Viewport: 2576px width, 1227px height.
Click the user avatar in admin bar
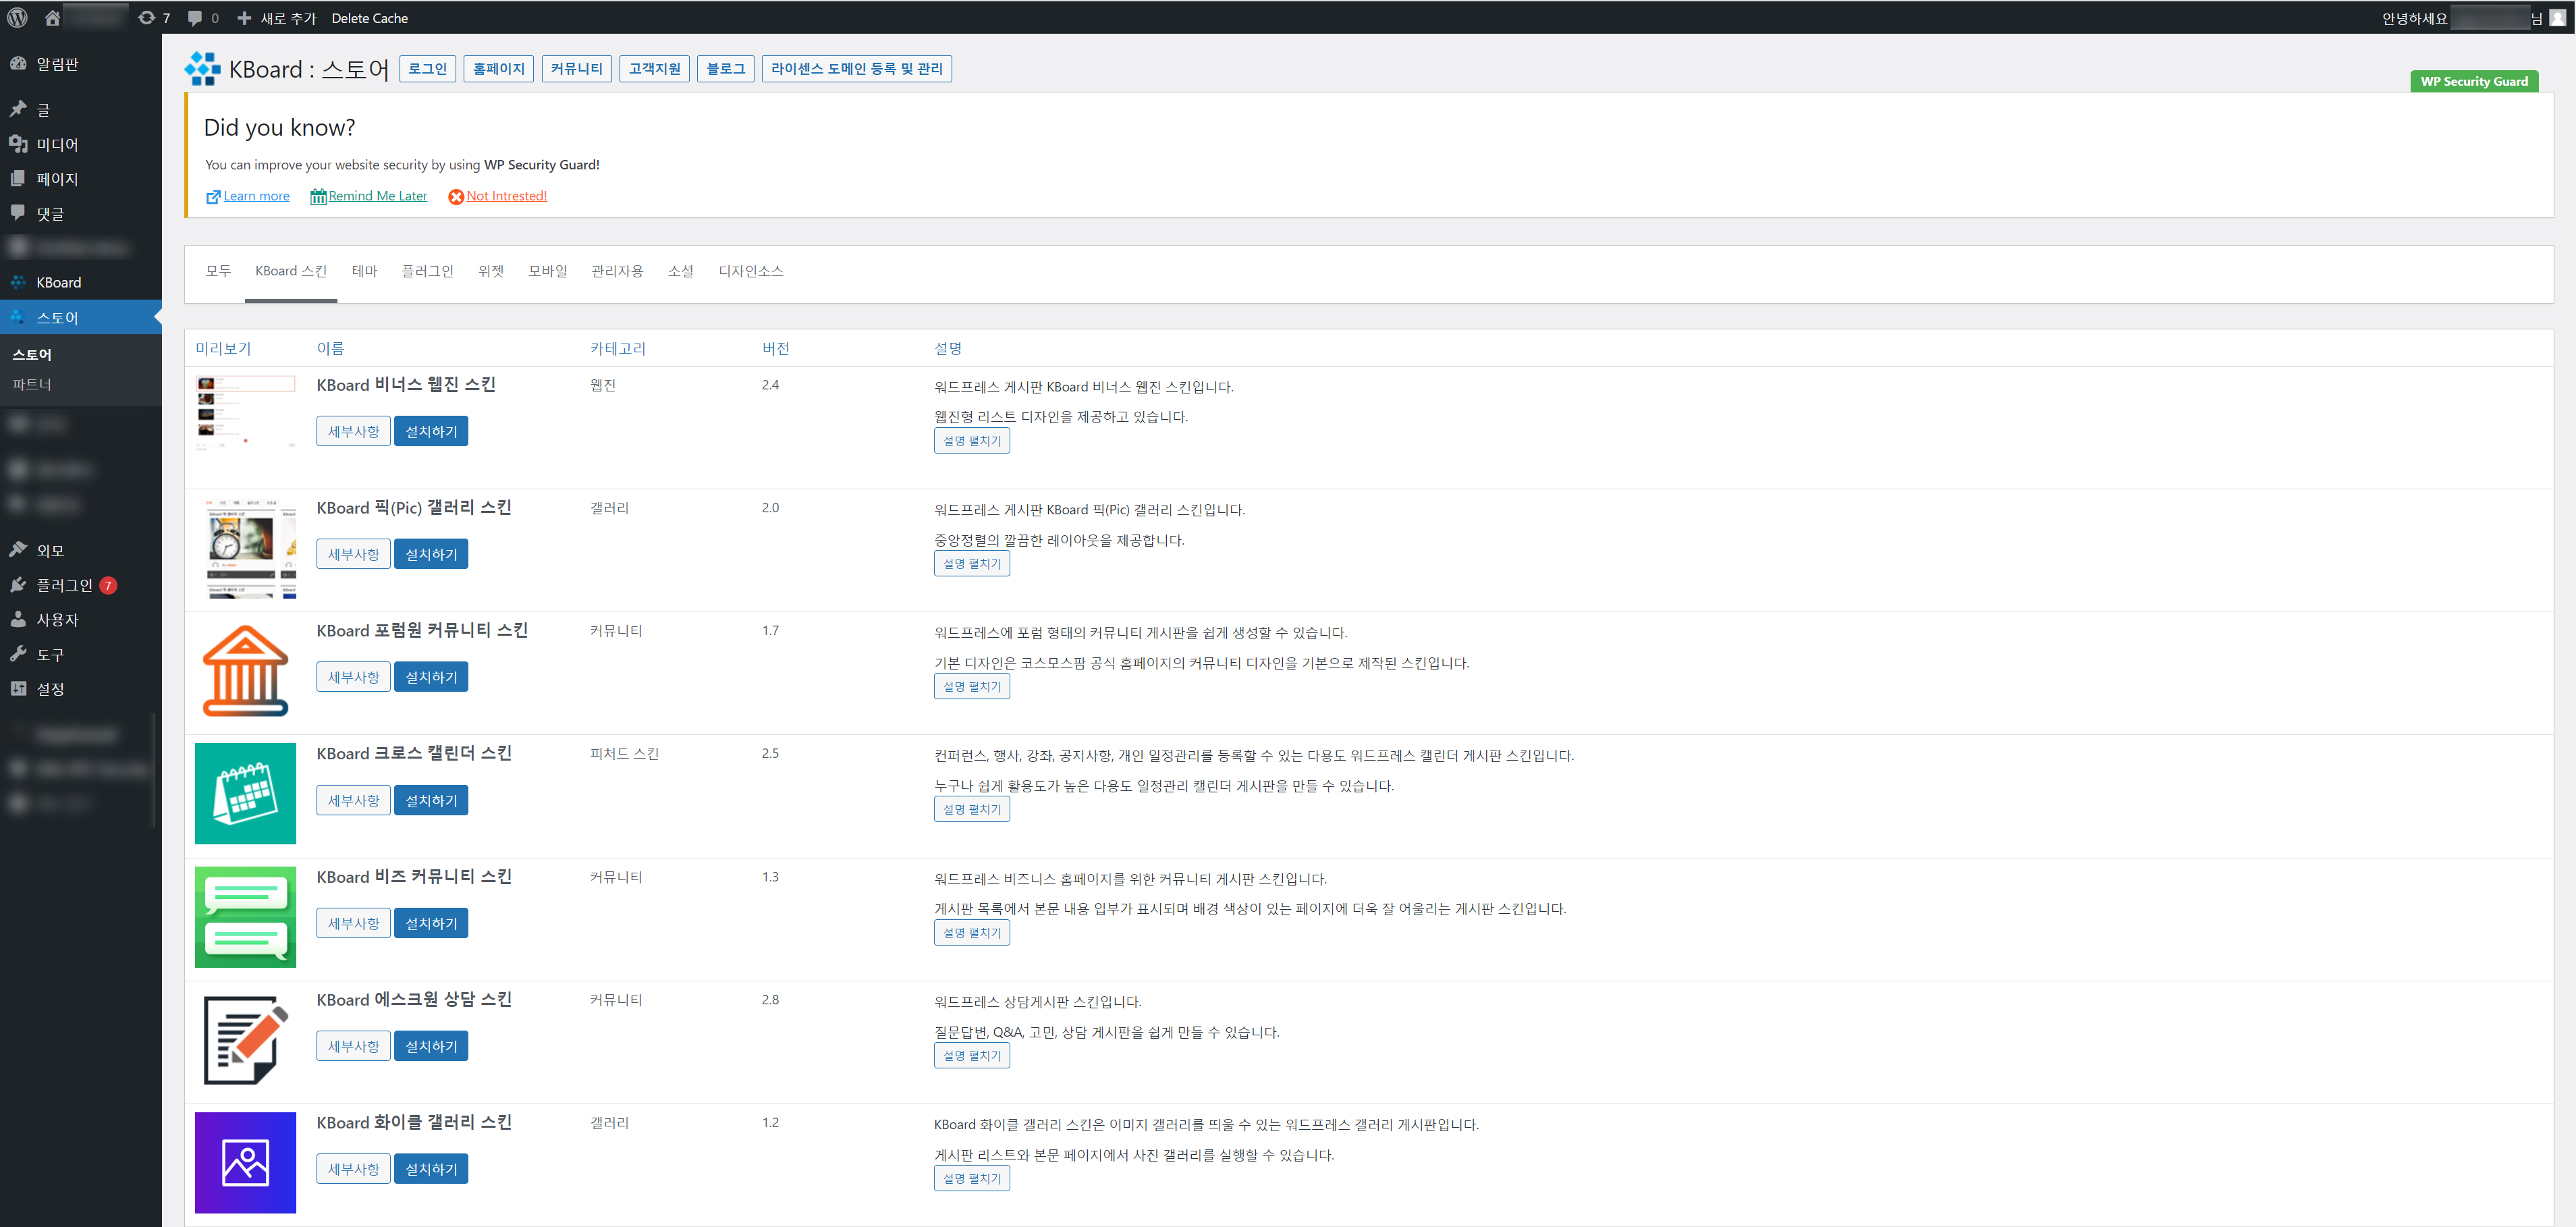[x=2558, y=17]
